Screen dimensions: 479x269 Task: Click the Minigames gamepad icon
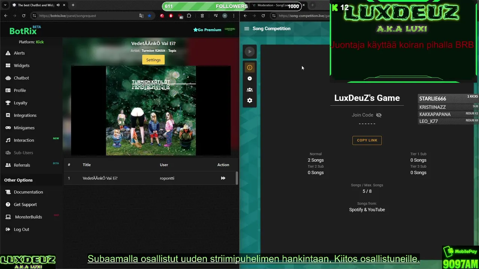8,128
